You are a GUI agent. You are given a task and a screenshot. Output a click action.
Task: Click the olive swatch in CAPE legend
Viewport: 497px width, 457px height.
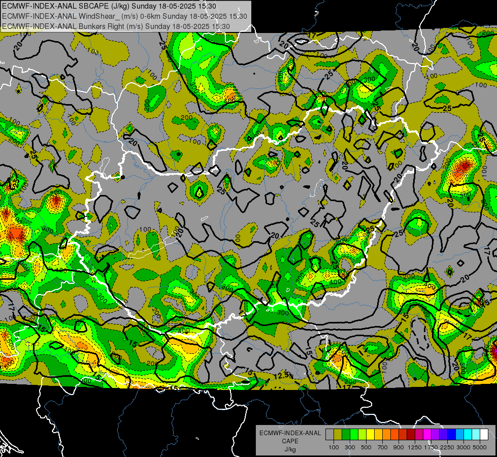coord(338,435)
